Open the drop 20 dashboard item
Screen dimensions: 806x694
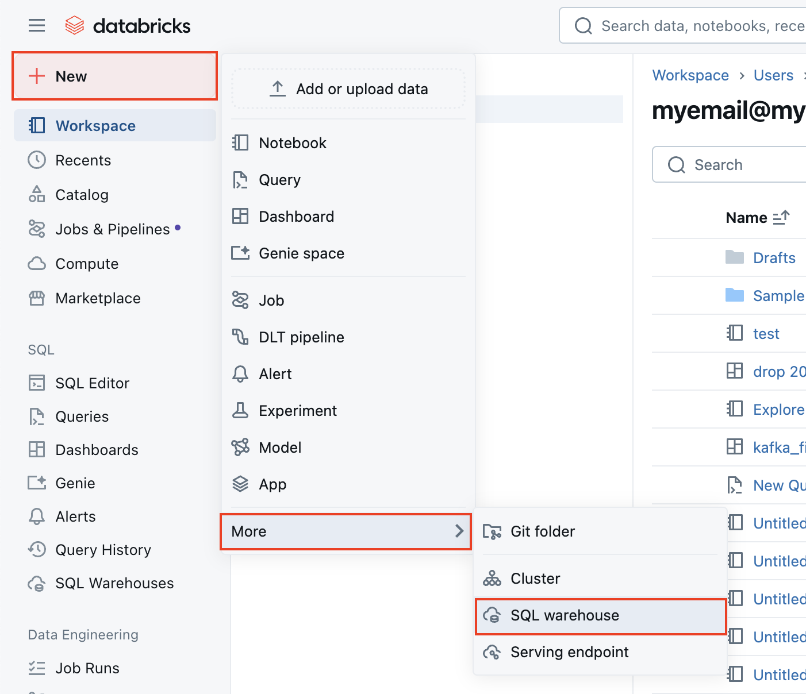coord(780,372)
